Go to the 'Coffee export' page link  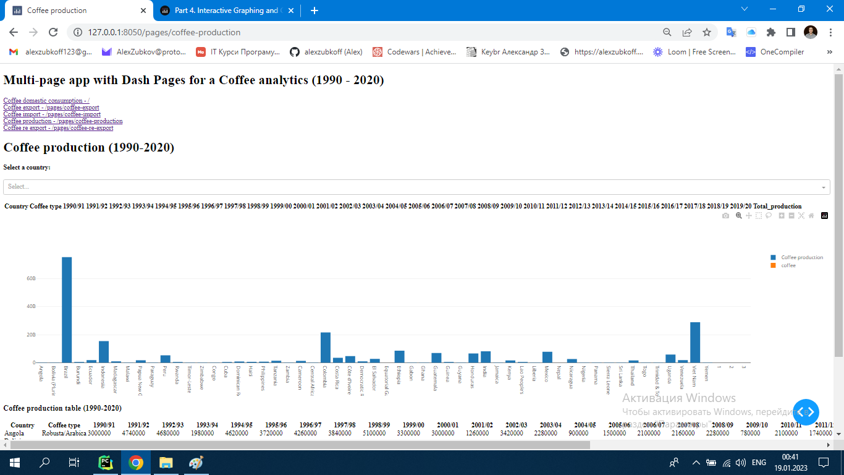51,108
